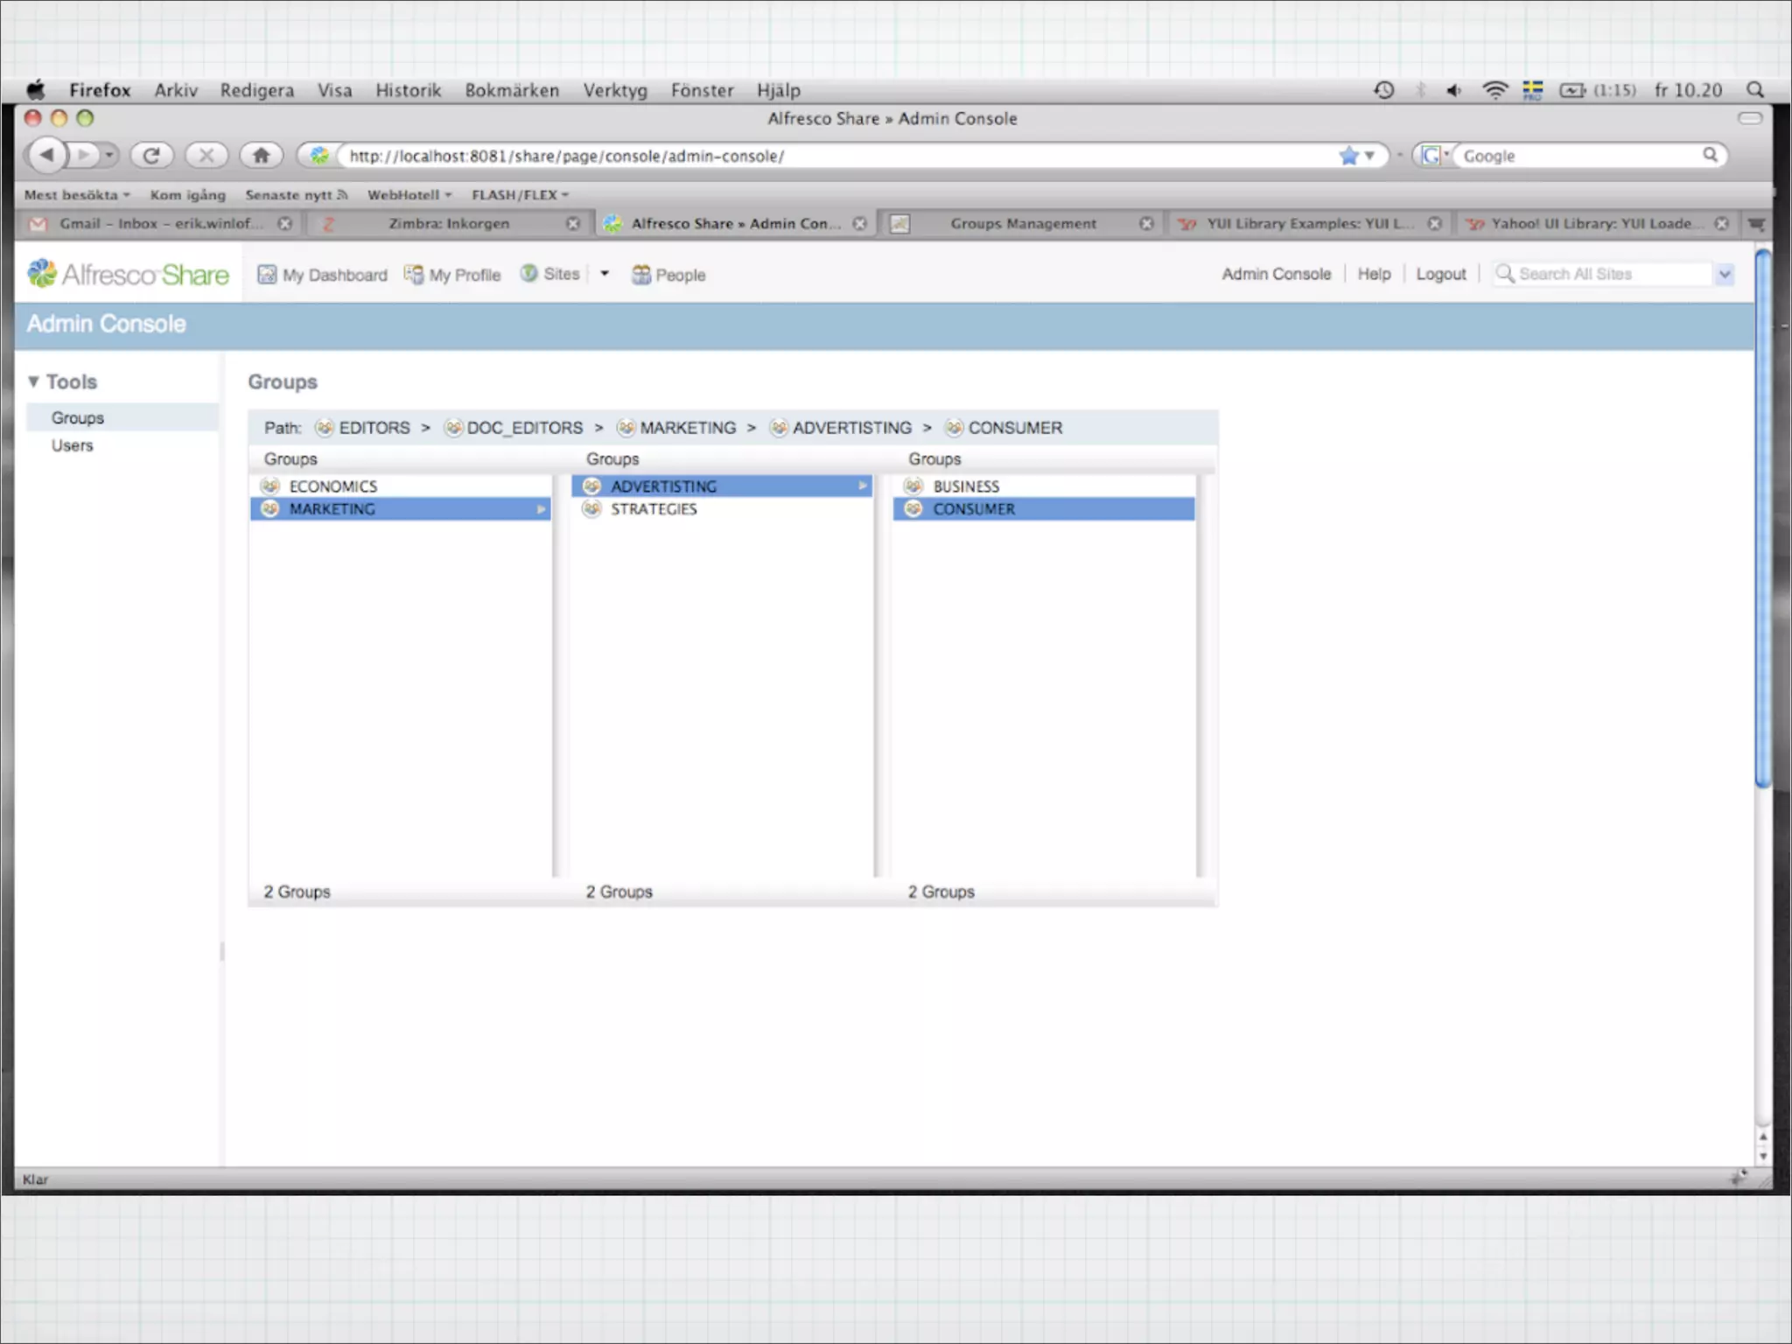The image size is (1792, 1344).
Task: Open the Historik menu
Action: (x=408, y=90)
